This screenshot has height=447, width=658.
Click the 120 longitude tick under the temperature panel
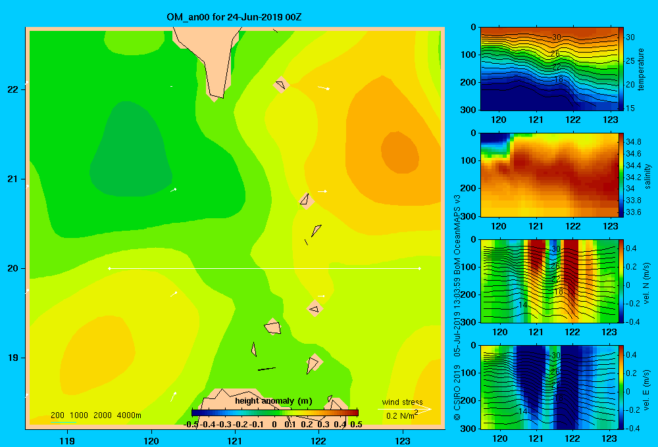(x=499, y=120)
